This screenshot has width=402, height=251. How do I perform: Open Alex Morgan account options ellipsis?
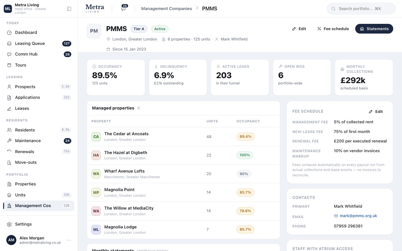[x=69, y=240]
